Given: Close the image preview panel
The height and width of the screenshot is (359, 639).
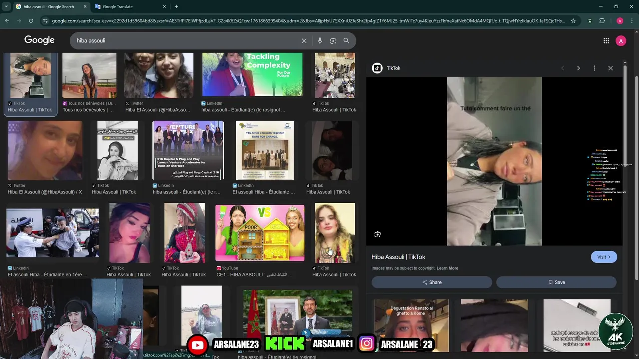Looking at the screenshot, I should pyautogui.click(x=610, y=68).
